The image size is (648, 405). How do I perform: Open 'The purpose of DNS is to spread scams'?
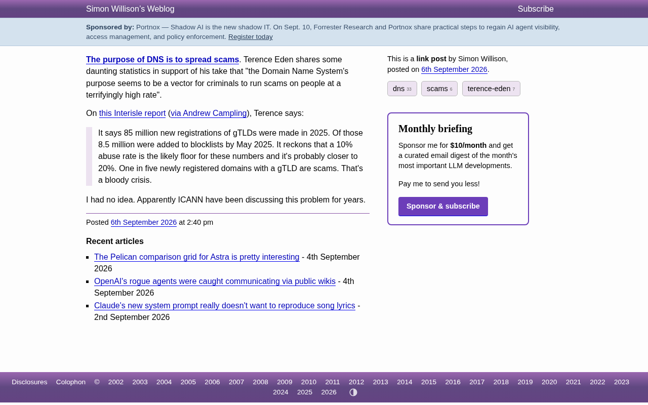click(x=163, y=60)
